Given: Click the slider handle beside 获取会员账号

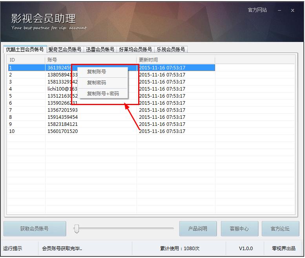Looking at the screenshot, I should pos(77,228).
